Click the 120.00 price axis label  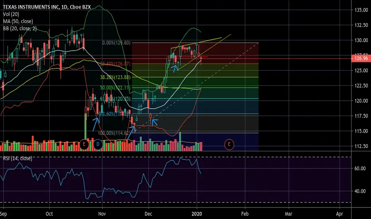click(x=361, y=101)
